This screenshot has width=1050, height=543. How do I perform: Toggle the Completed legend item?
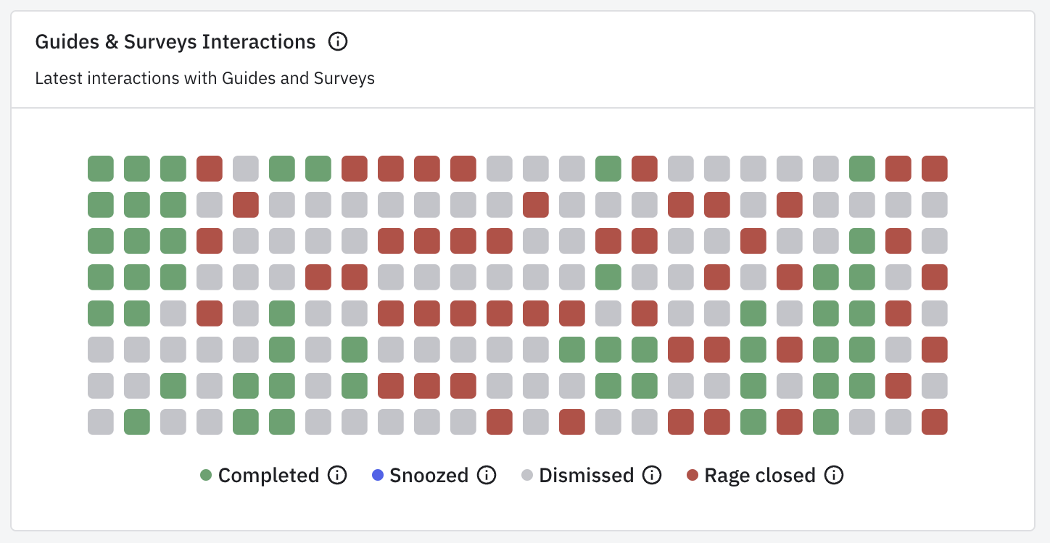click(x=268, y=476)
